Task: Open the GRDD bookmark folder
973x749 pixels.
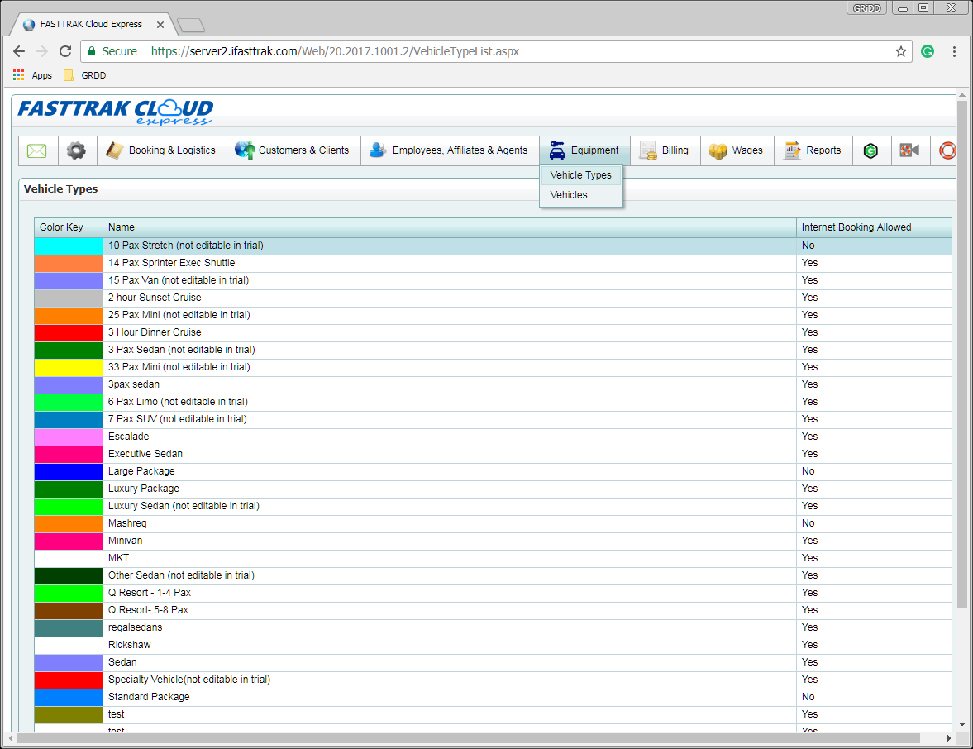Action: 85,75
